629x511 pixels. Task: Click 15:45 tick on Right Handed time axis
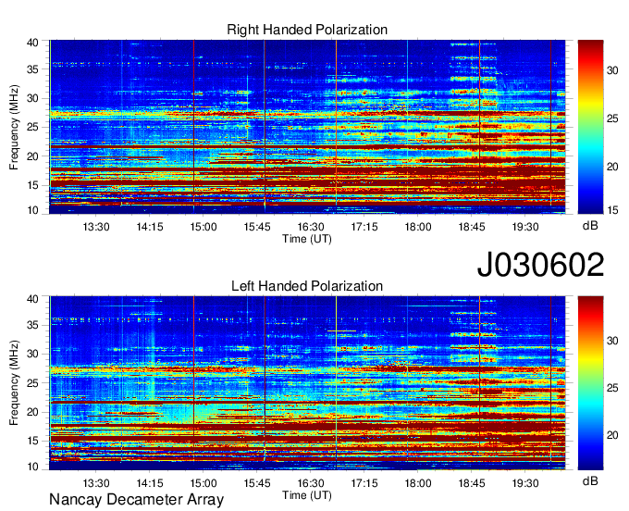pyautogui.click(x=257, y=227)
